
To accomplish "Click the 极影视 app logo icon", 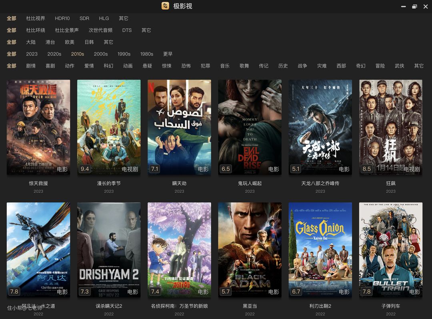I will click(x=165, y=6).
